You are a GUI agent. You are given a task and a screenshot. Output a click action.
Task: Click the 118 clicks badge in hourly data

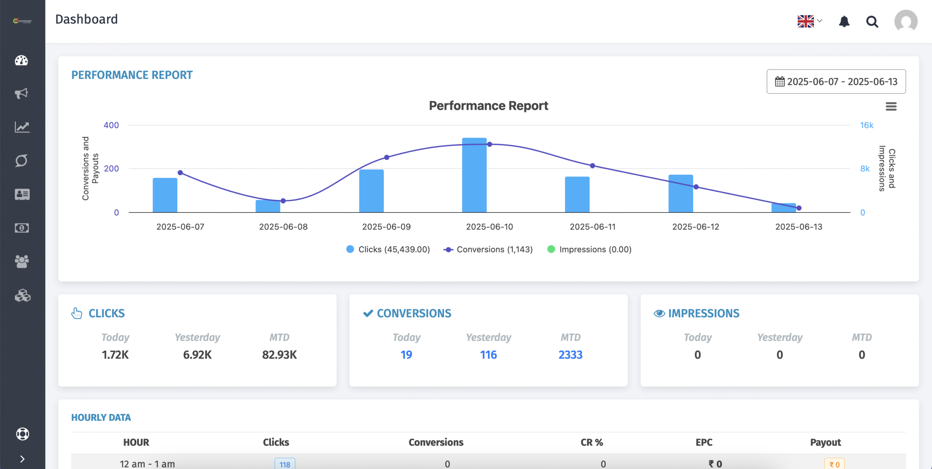(285, 464)
